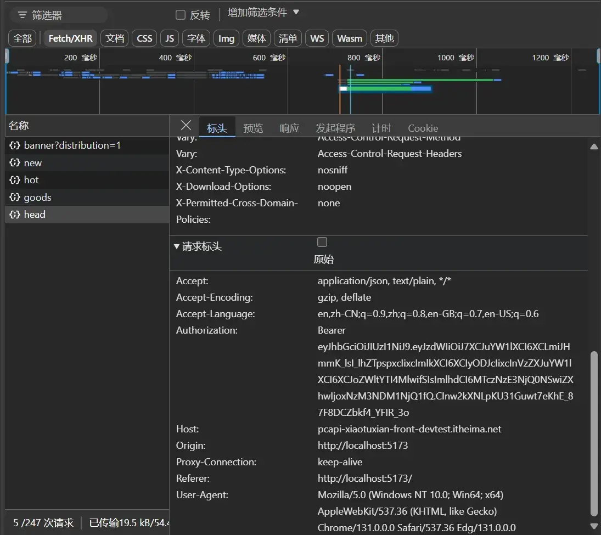Screen dimensions: 601x535
Task: Select the hot request row
Action: [87, 180]
